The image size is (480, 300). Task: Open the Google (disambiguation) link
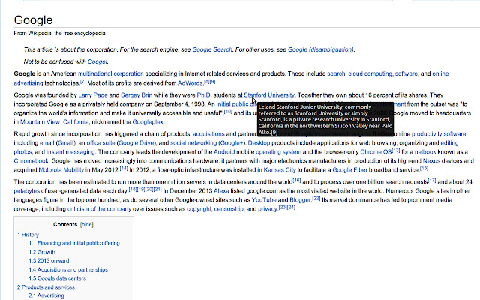point(321,49)
